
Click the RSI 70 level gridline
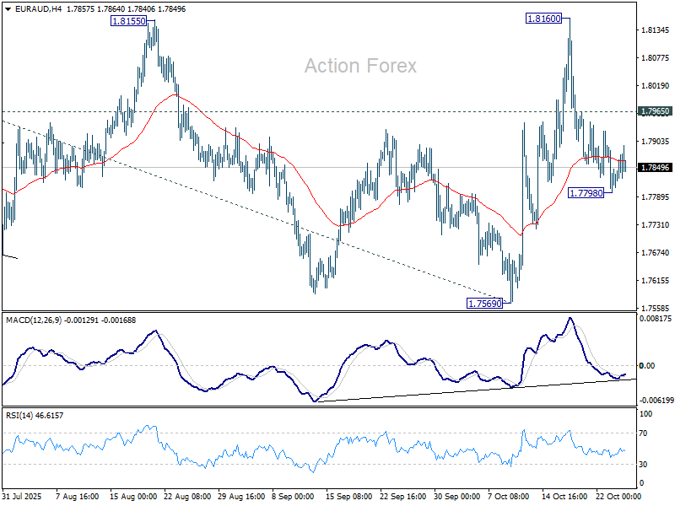click(x=337, y=436)
